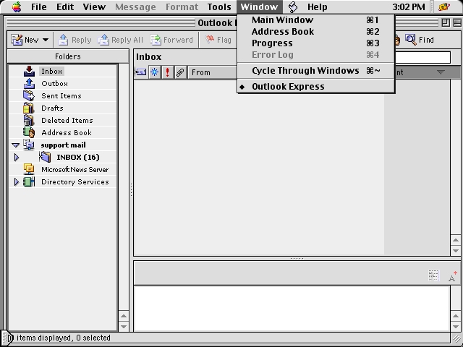This screenshot has width=463, height=347.
Task: Select Outlook Express in Window menu
Action: (x=315, y=87)
